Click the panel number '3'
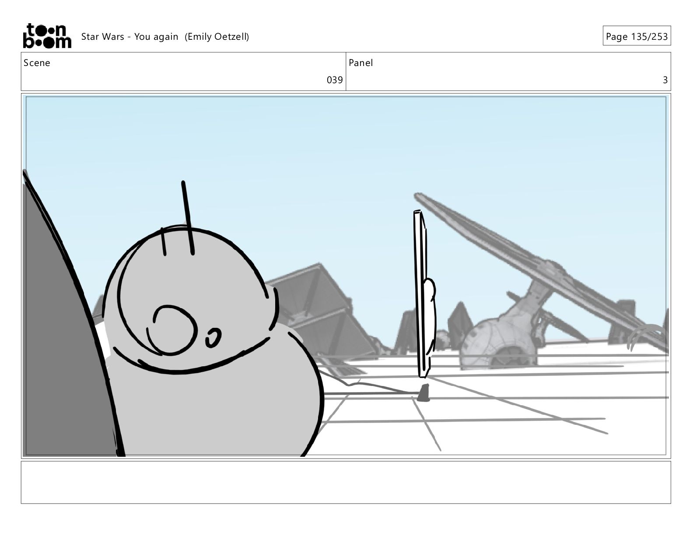The height and width of the screenshot is (535, 693). (x=665, y=80)
